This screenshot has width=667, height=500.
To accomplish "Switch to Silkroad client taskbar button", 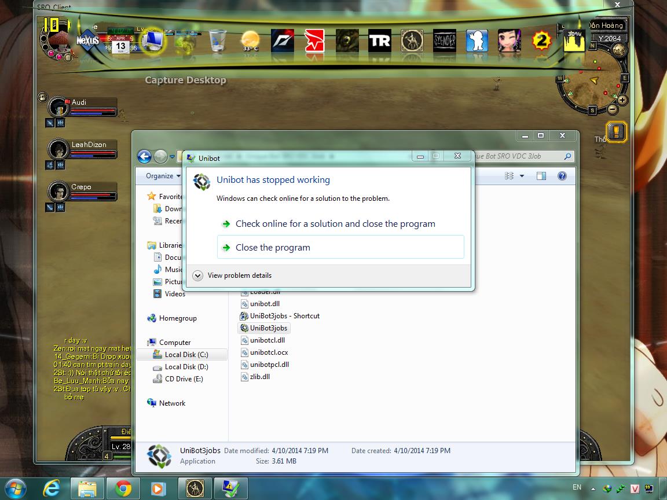I will click(195, 488).
